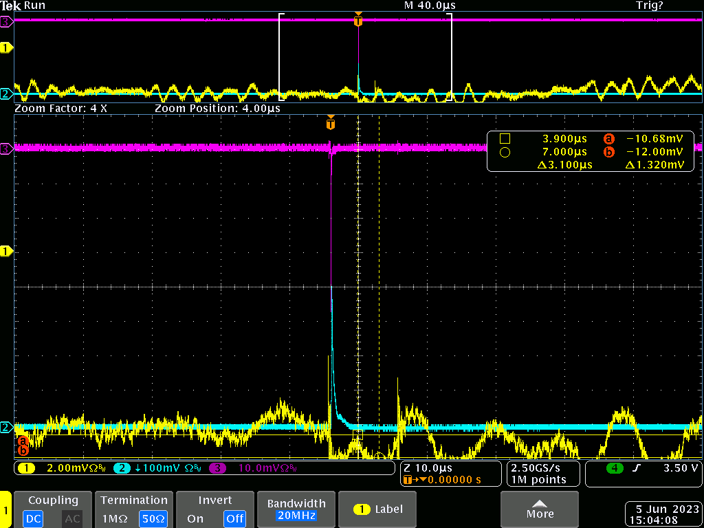Click the channel 1 ground marker in zoom window
Viewport: 704px width, 528px height.
(6, 252)
